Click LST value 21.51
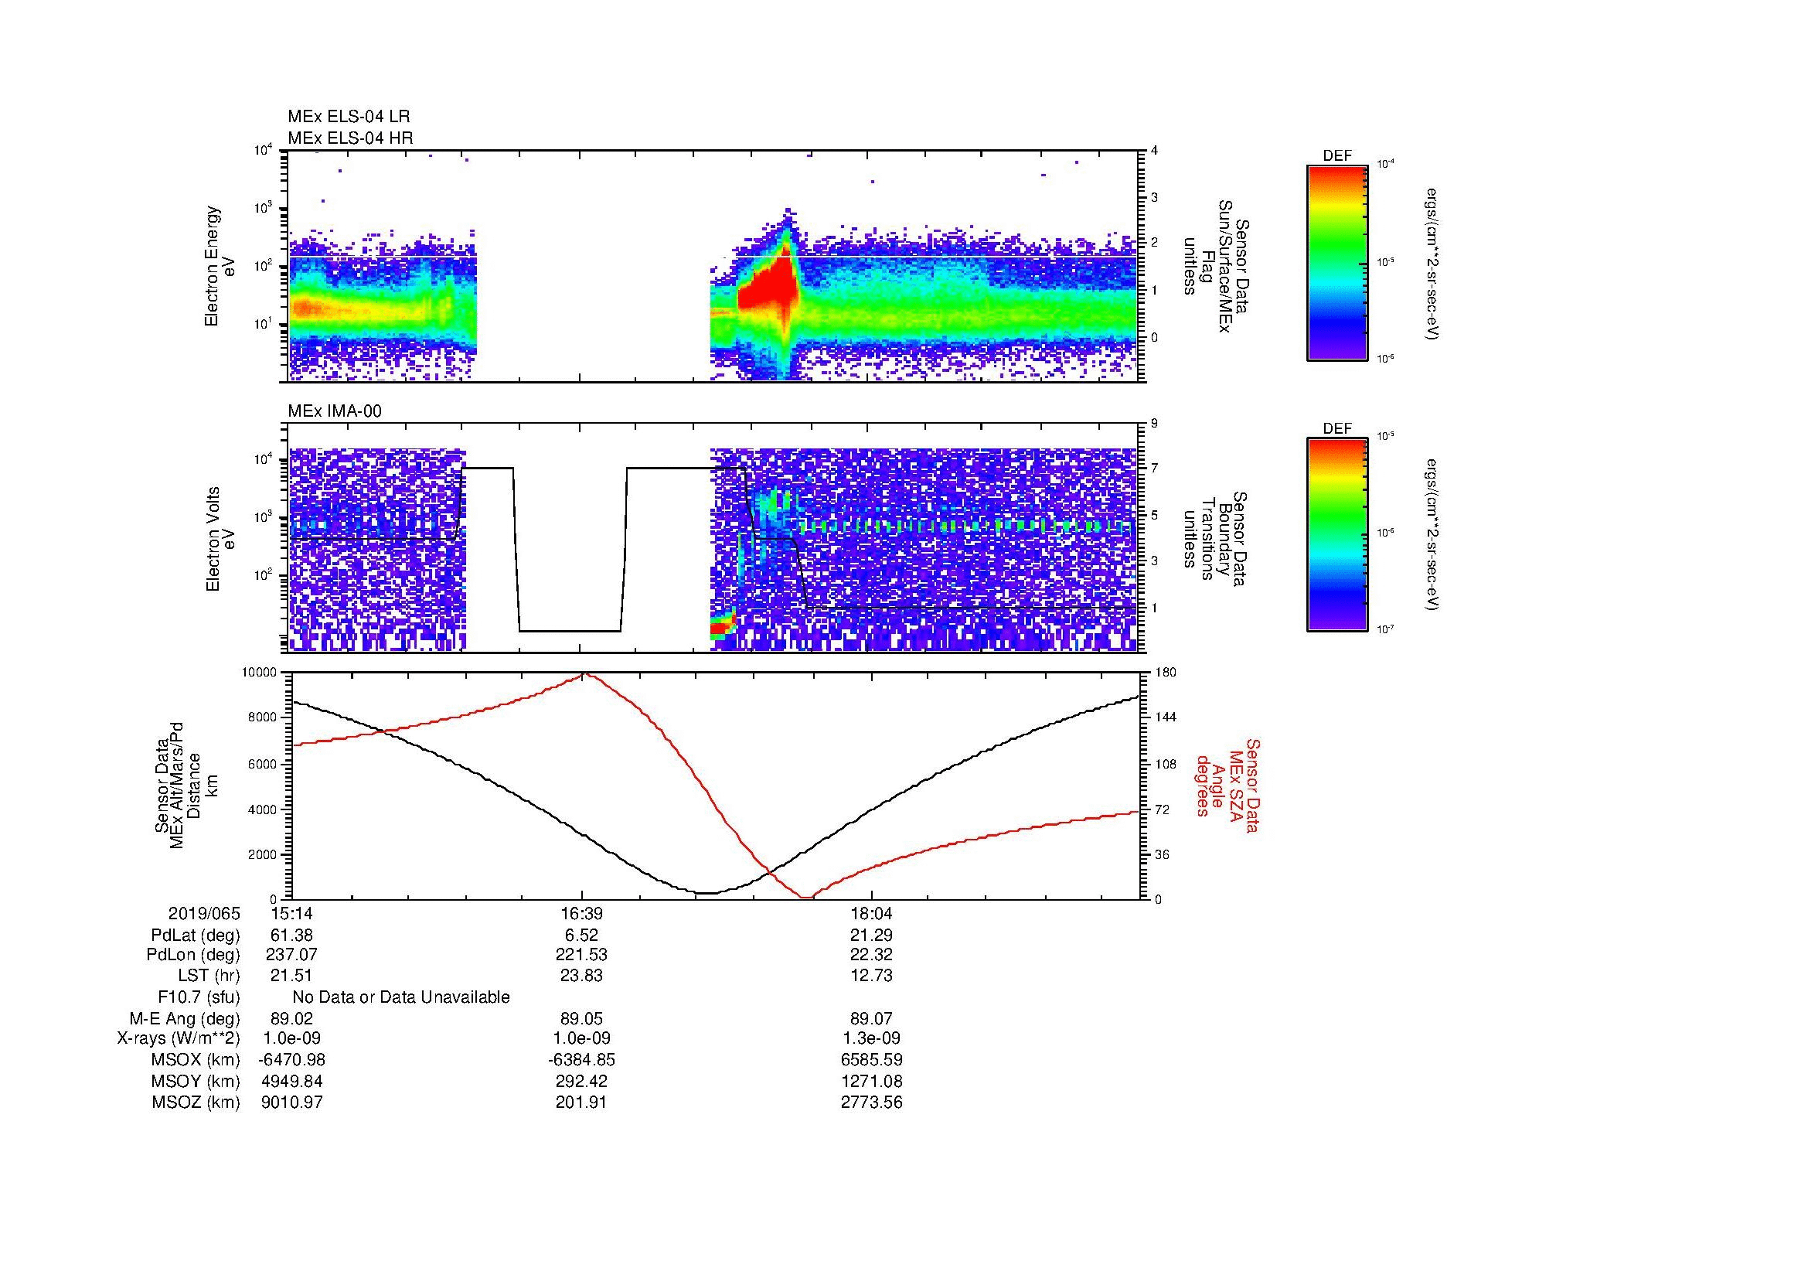Screen dimensions: 1808x1278 291,976
